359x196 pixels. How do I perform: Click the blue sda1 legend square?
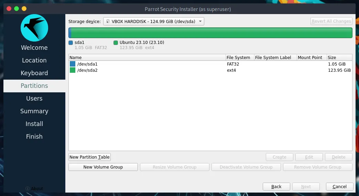click(71, 43)
